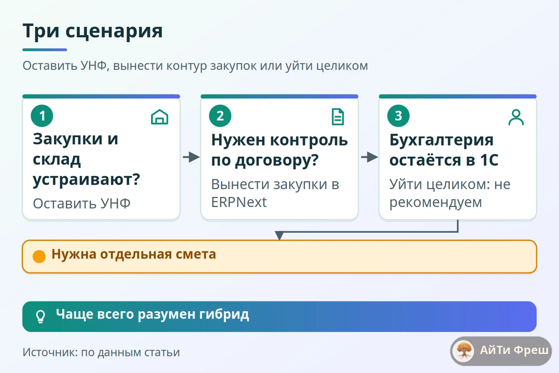Image resolution: width=559 pixels, height=373 pixels.
Task: Click the document icon in card 2
Action: click(x=338, y=117)
